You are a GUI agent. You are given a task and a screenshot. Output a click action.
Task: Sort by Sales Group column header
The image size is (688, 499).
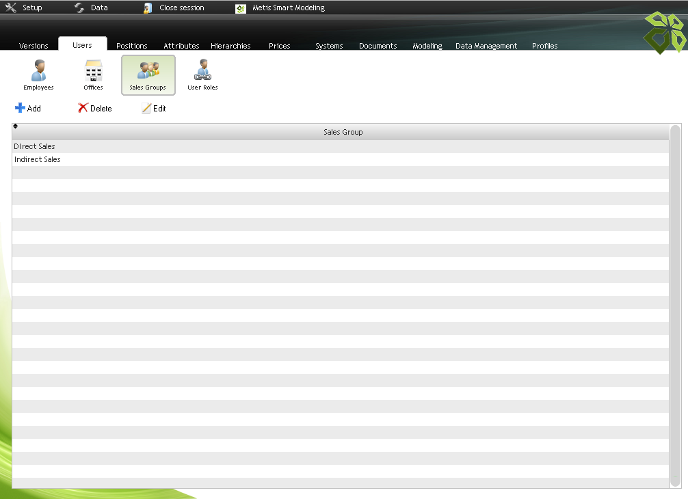coord(343,132)
